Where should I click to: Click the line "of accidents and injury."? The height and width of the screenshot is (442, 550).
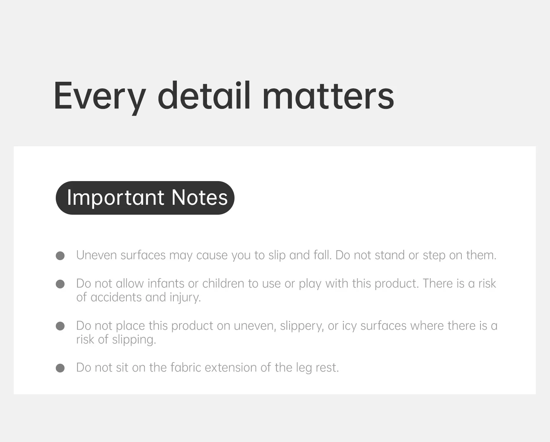tap(139, 297)
